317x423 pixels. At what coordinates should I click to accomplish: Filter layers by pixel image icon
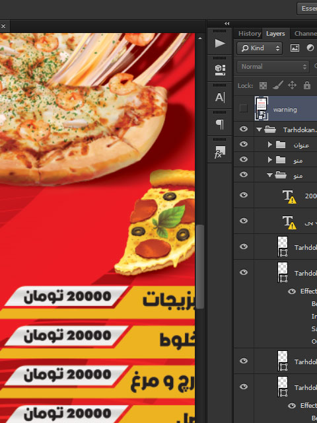[295, 48]
